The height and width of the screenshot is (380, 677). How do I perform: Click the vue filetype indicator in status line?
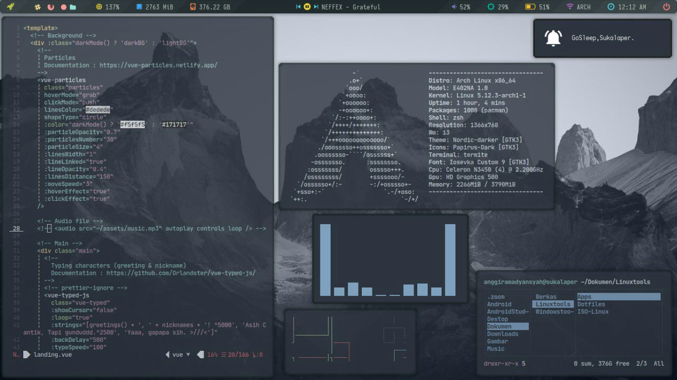coord(177,355)
